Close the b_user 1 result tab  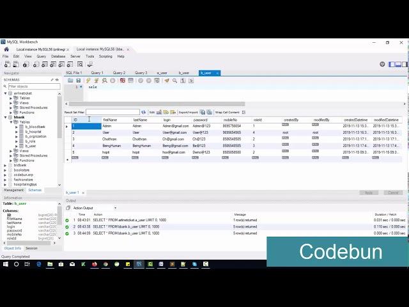pos(83,193)
